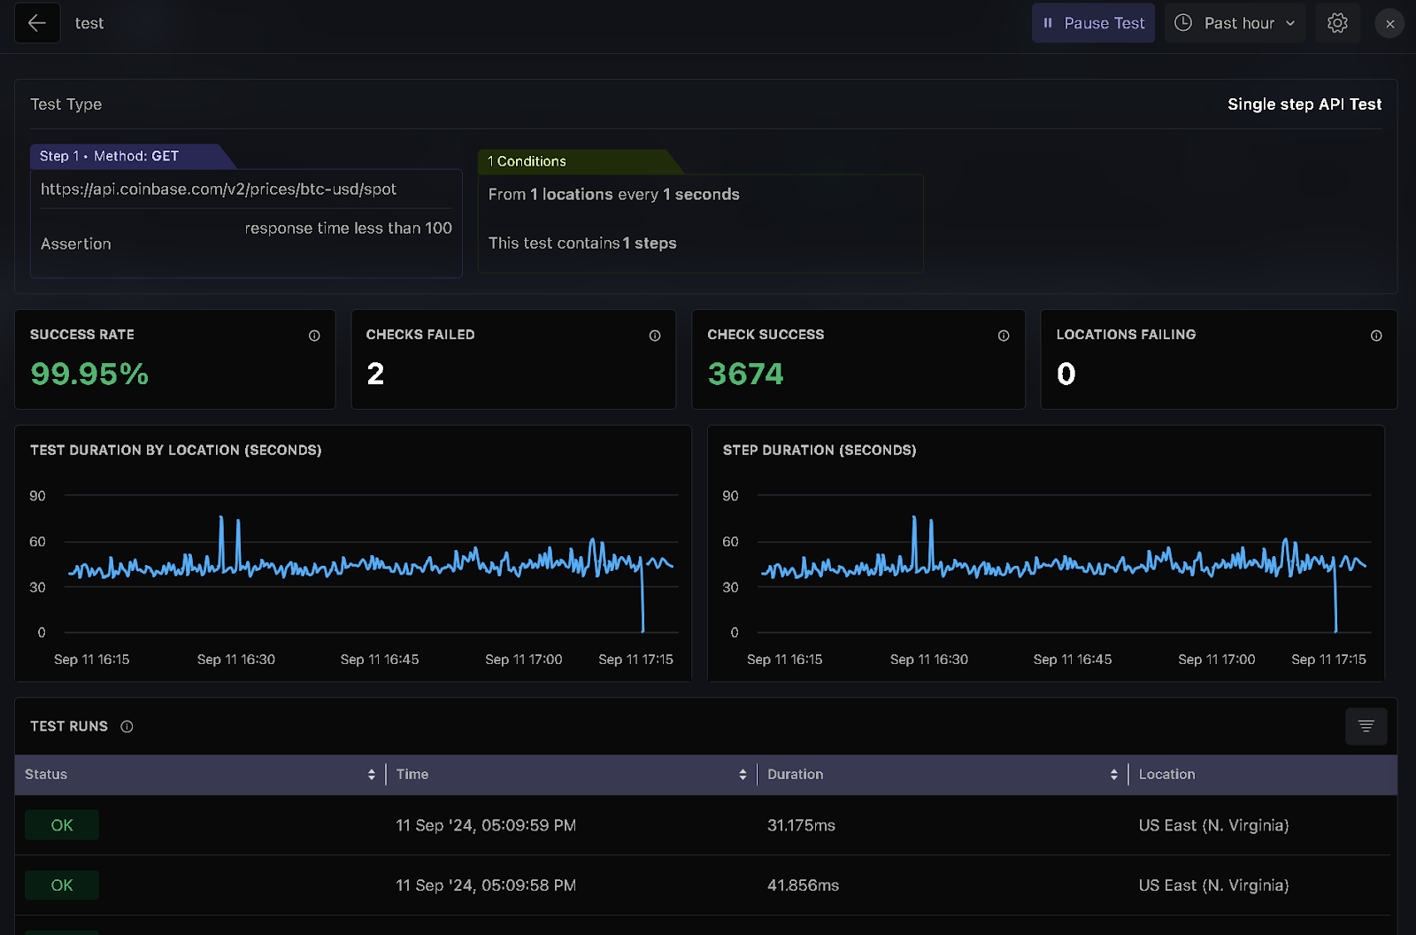Viewport: 1416px width, 935px height.
Task: Select the Step 1 GET request card
Action: click(x=245, y=223)
